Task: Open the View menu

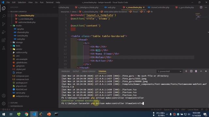Action: (x=30, y=2)
